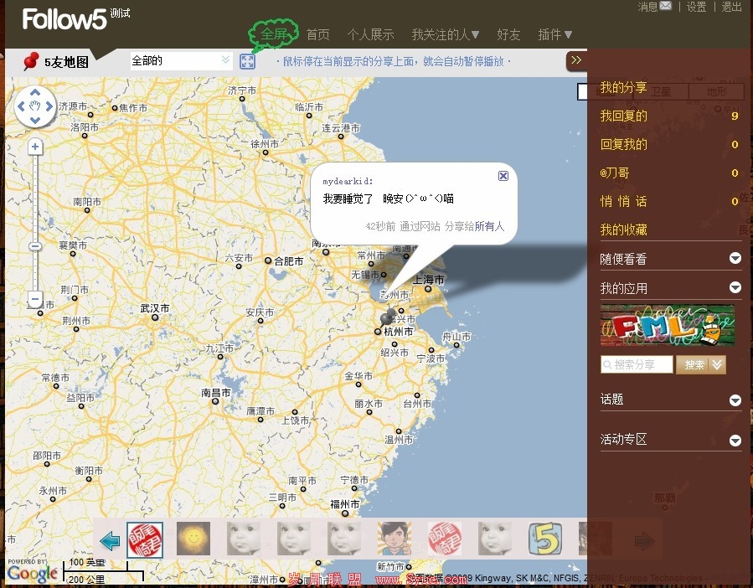
Task: Select 全屏 in the navigation bar
Action: click(273, 34)
